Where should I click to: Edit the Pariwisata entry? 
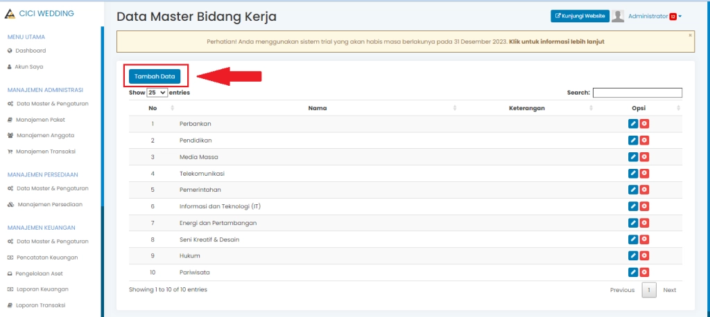[x=633, y=272]
